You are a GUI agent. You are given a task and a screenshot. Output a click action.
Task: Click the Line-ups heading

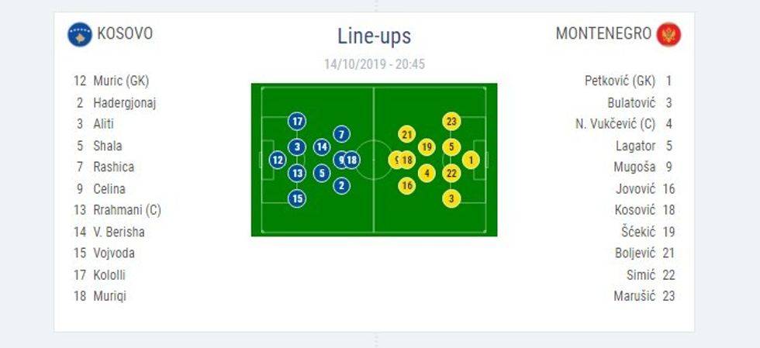coord(374,36)
